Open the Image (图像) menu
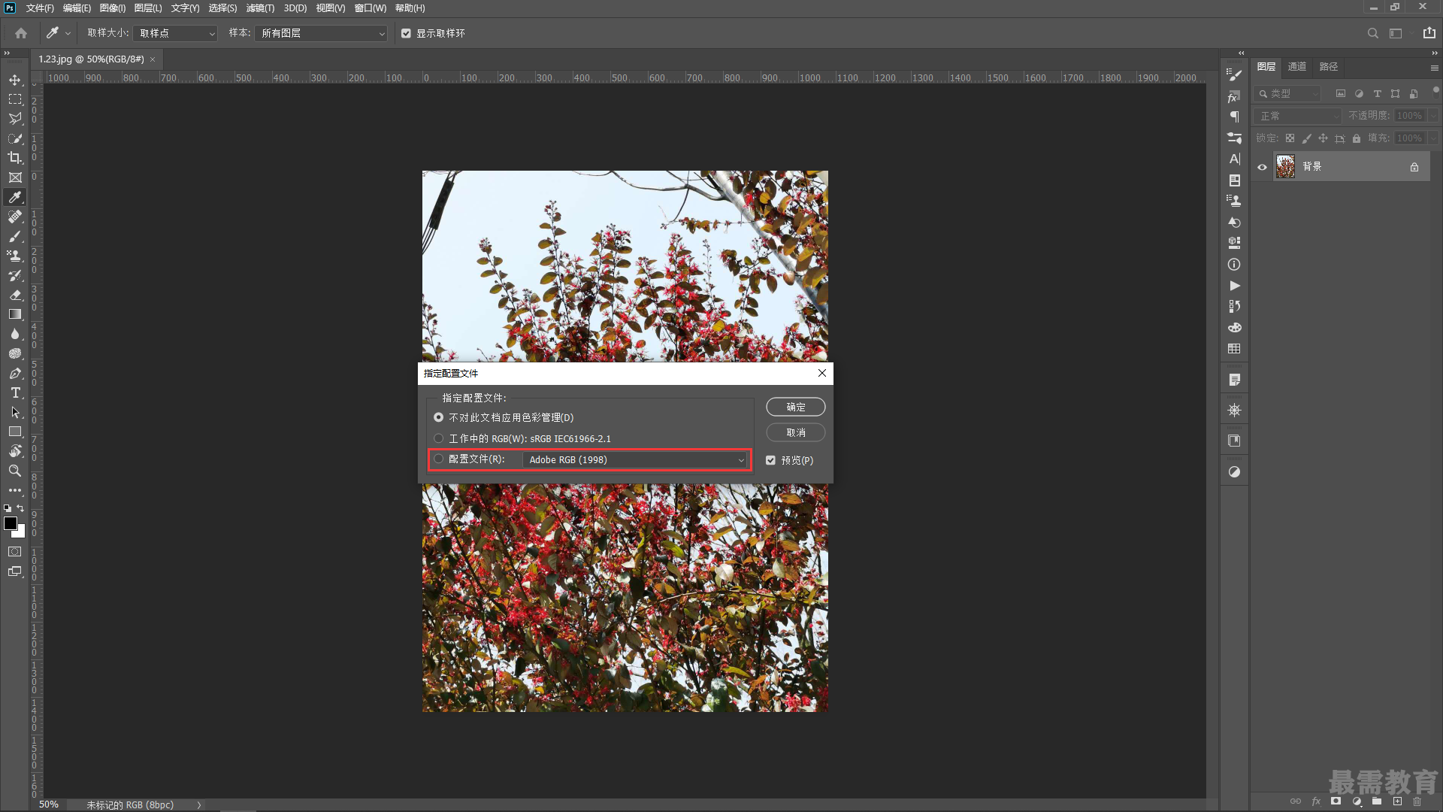 pos(113,8)
